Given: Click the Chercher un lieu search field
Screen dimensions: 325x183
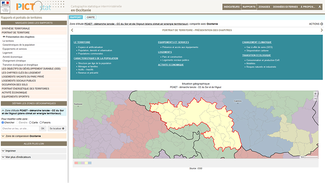Looking at the screenshot, I should pyautogui.click(x=20, y=128).
